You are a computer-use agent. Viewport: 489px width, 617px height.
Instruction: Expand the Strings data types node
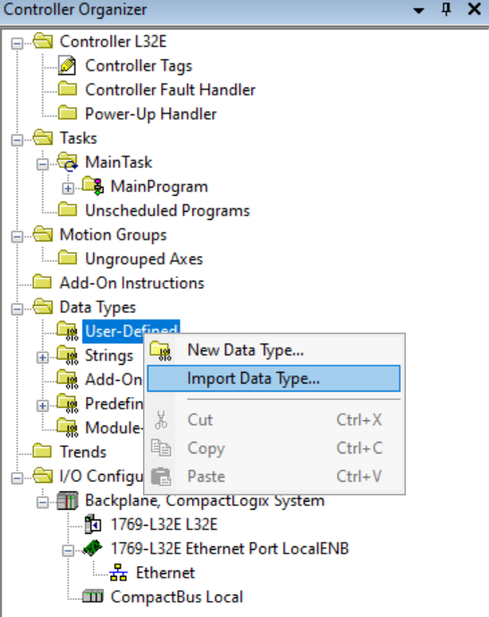click(x=43, y=358)
